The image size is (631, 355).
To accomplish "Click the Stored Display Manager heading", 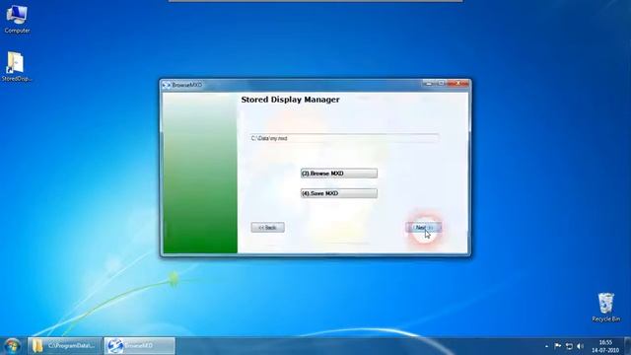I will [290, 100].
